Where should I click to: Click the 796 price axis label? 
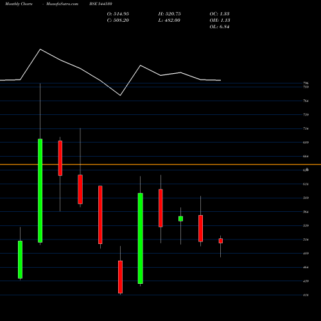pyautogui.click(x=306, y=83)
